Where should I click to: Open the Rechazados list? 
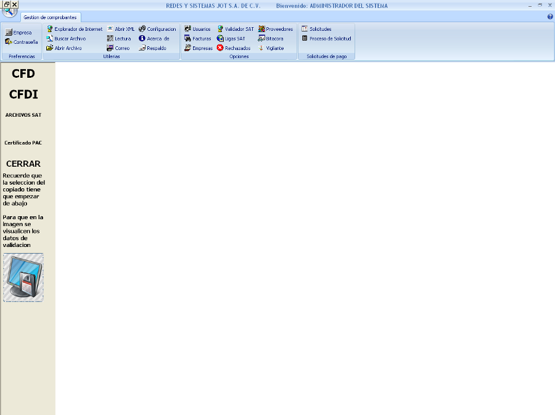pos(234,48)
